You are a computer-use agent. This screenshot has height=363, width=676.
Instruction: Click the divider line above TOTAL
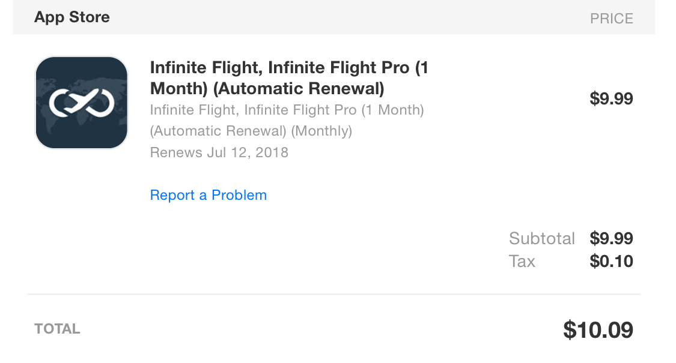[x=333, y=295]
